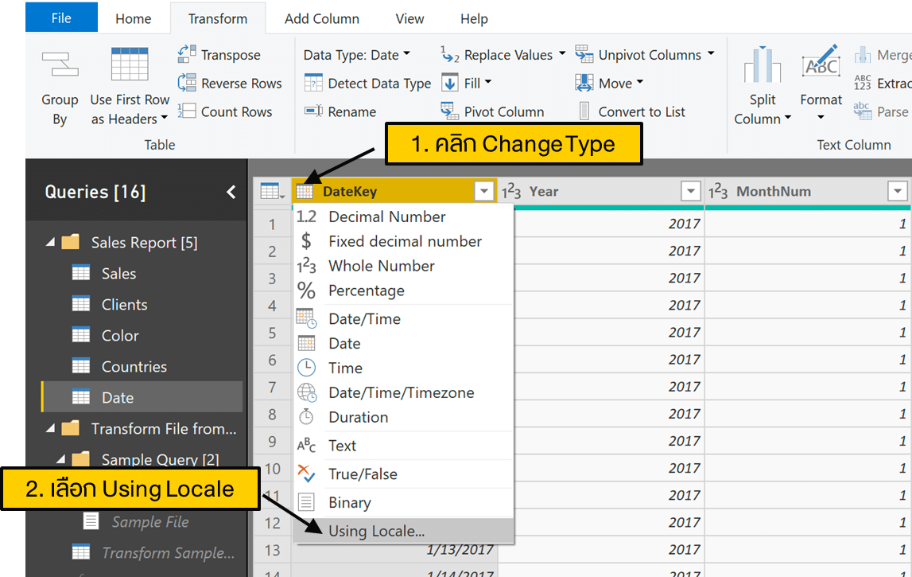This screenshot has width=912, height=577.
Task: Click the Transpose icon in the ribbon
Action: (x=187, y=54)
